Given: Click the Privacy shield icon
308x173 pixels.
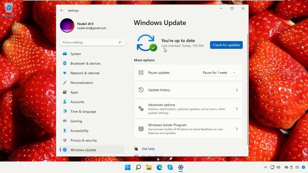Looking at the screenshot, I should coord(64,140).
